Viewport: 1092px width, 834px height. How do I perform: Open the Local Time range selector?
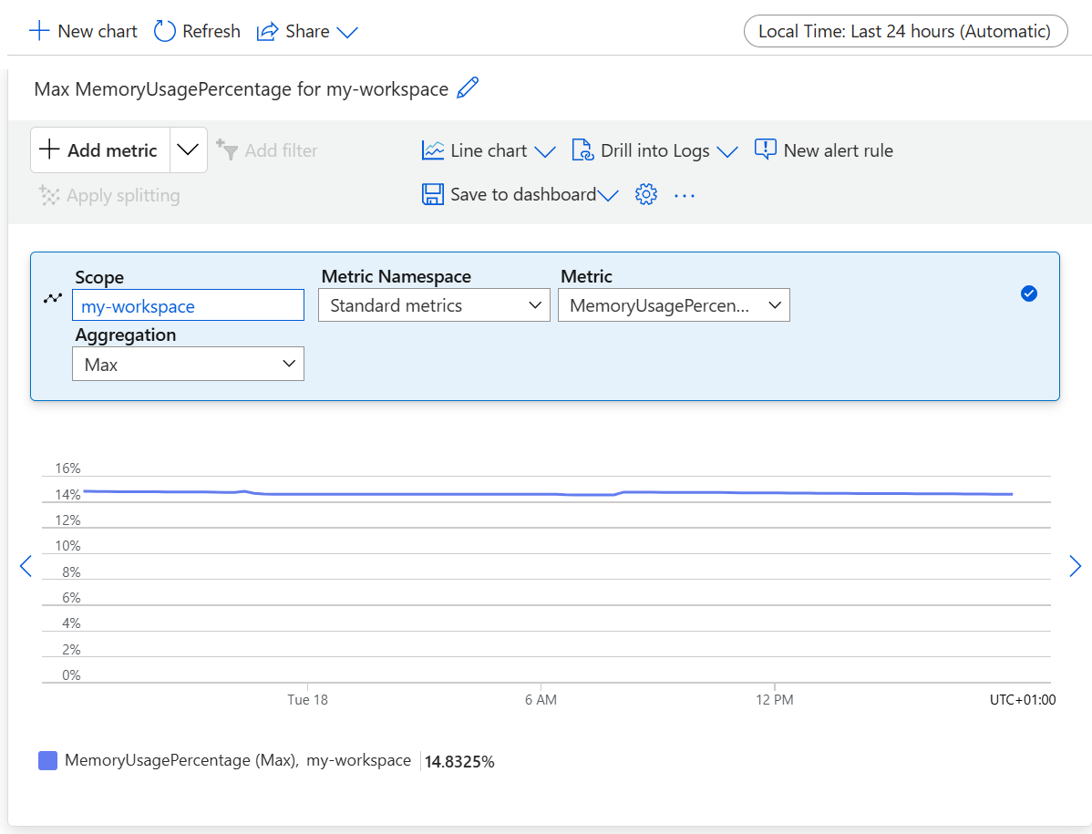tap(904, 30)
